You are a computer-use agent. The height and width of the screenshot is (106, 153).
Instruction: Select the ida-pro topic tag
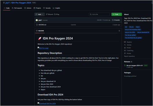point(131,27)
